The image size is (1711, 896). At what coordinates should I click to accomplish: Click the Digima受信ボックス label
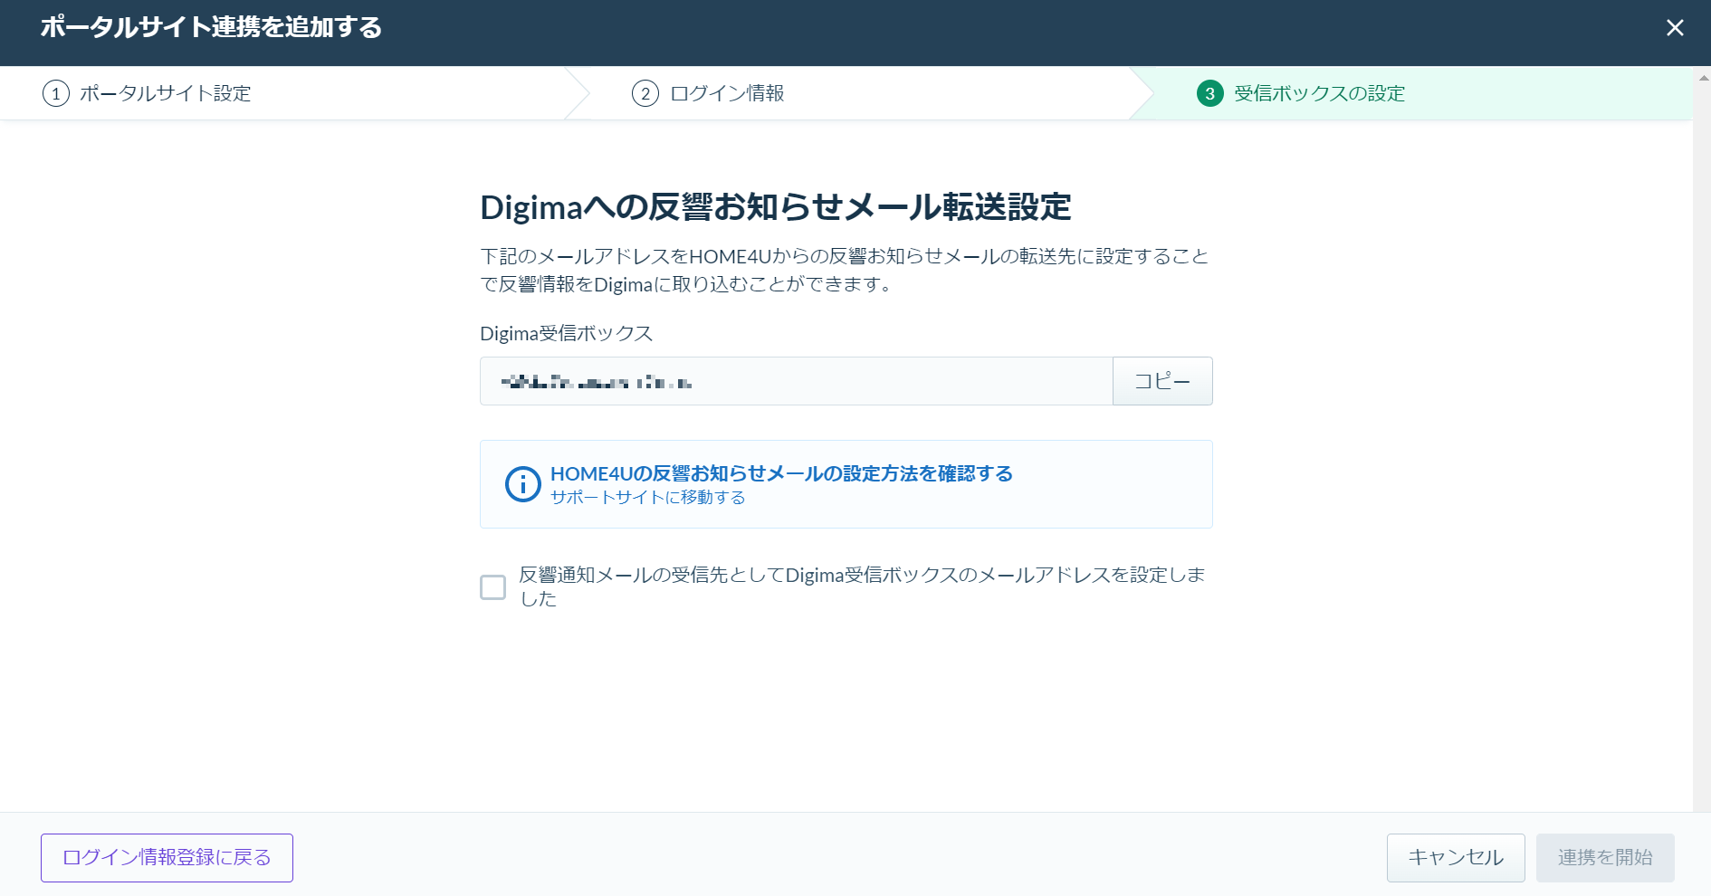point(566,333)
